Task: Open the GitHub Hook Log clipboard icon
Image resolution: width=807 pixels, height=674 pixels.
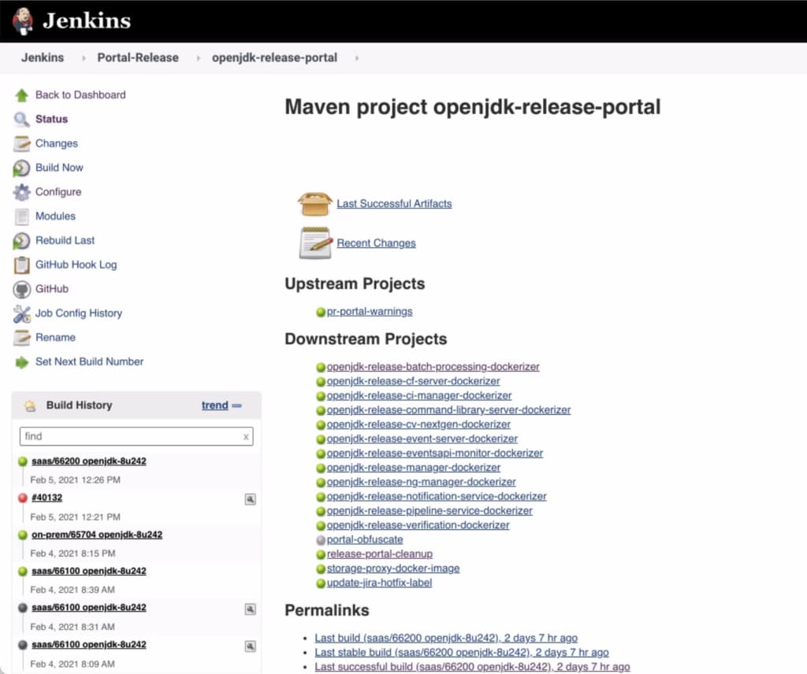Action: coord(23,265)
